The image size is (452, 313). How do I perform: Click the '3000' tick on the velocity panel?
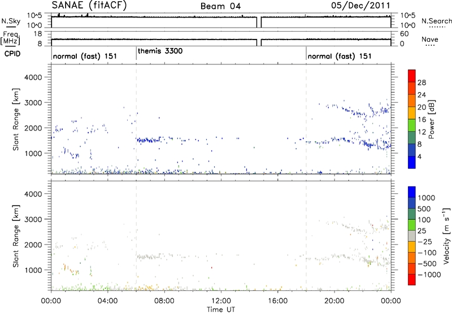click(33, 219)
